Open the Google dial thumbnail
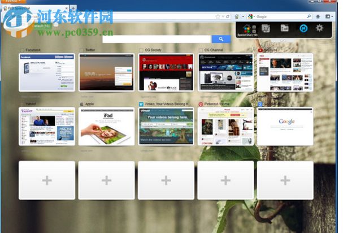The image size is (343, 233). click(x=285, y=126)
